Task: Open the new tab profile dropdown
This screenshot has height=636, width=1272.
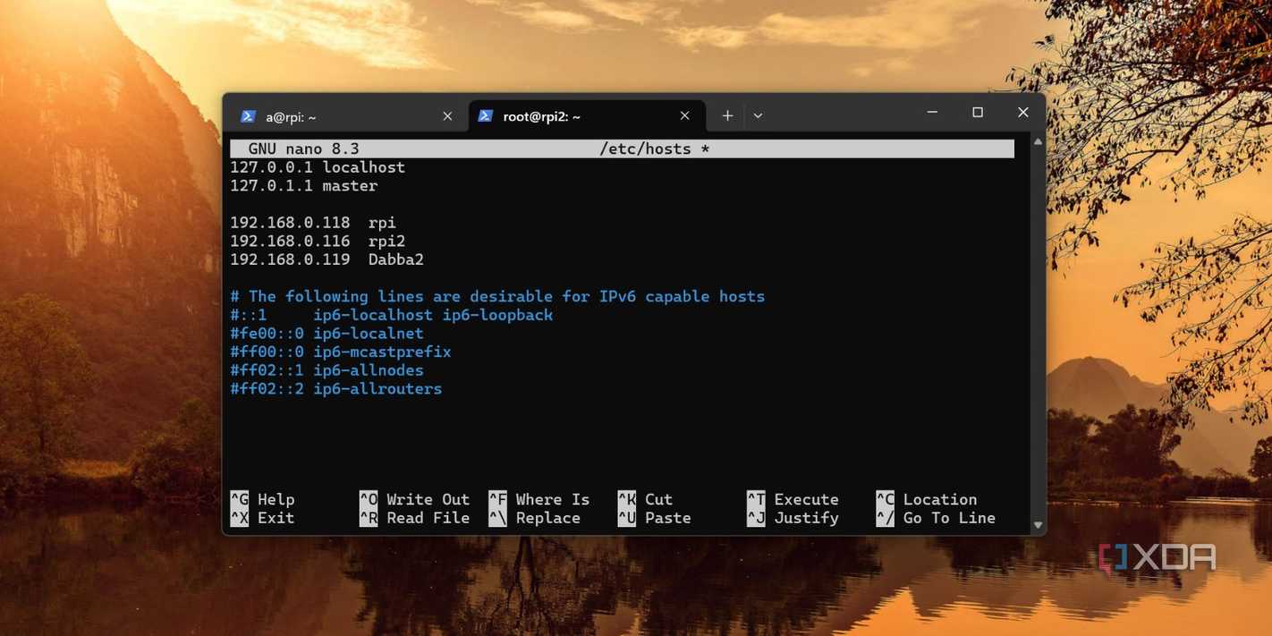Action: [758, 115]
